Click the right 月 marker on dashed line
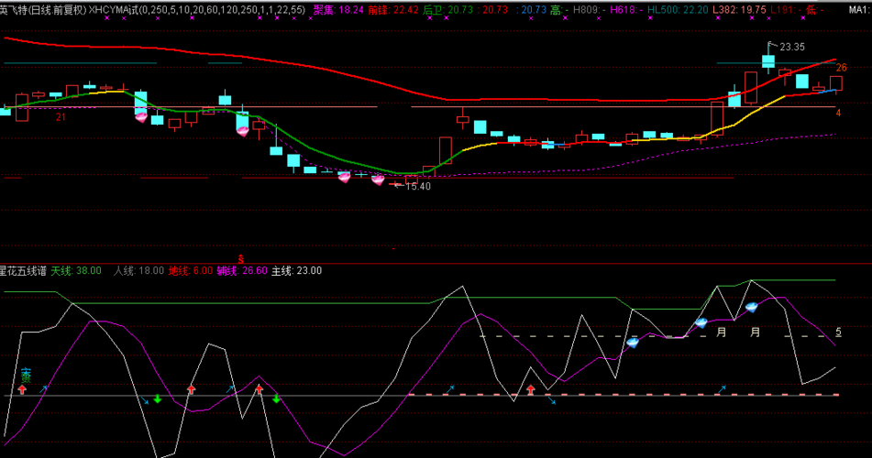The width and height of the screenshot is (872, 458). [x=755, y=333]
